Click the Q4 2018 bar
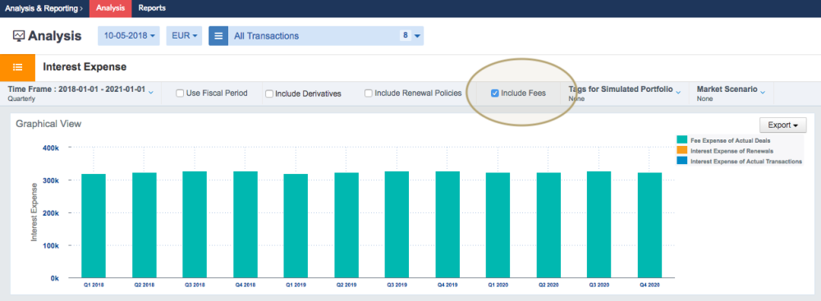The width and height of the screenshot is (821, 301). tap(245, 225)
